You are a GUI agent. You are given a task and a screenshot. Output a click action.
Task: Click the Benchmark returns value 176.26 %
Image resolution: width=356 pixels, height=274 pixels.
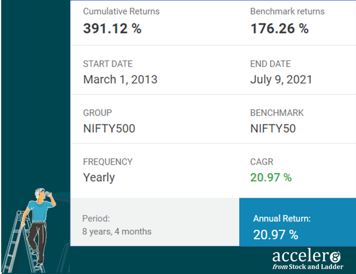point(280,29)
